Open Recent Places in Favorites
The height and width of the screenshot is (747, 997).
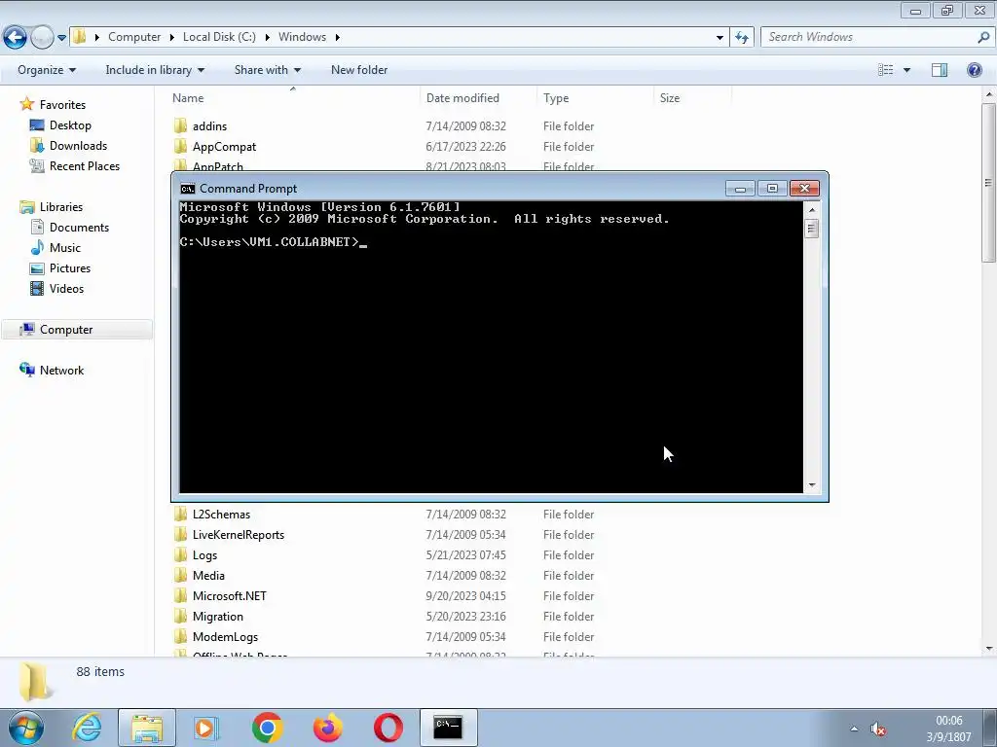[x=85, y=165]
